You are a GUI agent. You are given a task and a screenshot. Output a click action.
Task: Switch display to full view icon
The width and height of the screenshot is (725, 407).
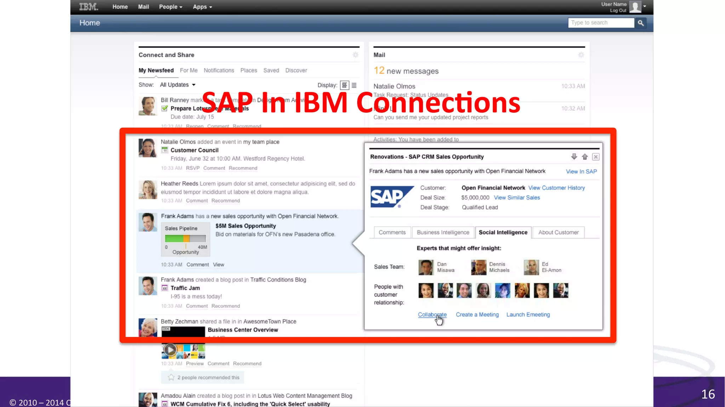pos(344,85)
